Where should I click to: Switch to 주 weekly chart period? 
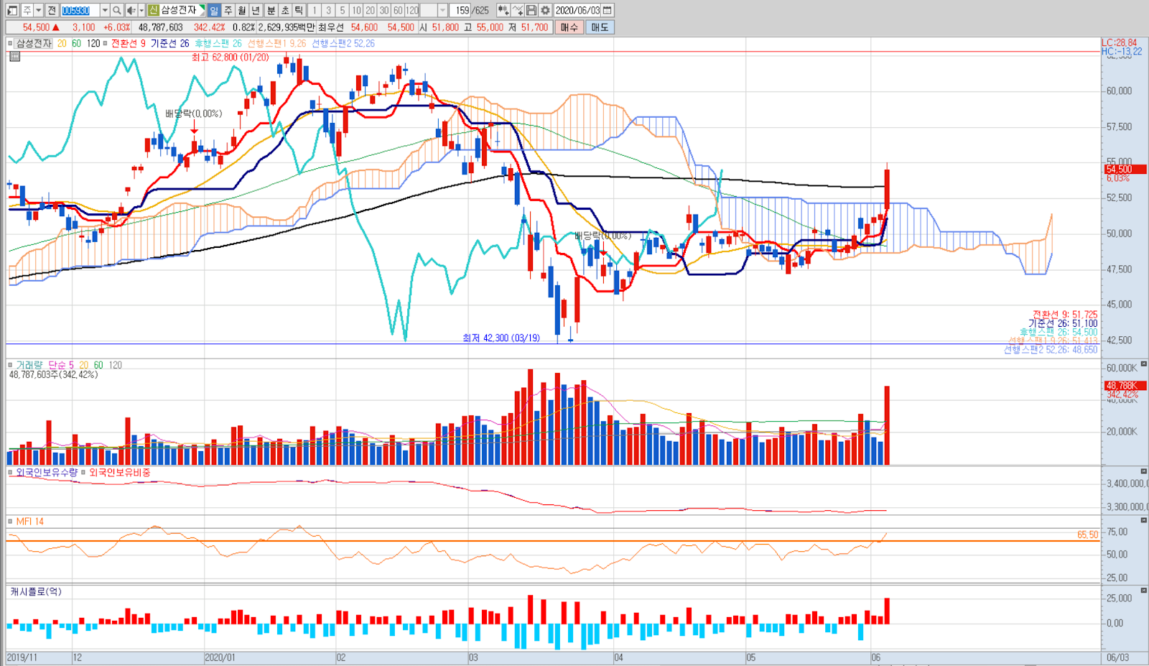click(228, 10)
